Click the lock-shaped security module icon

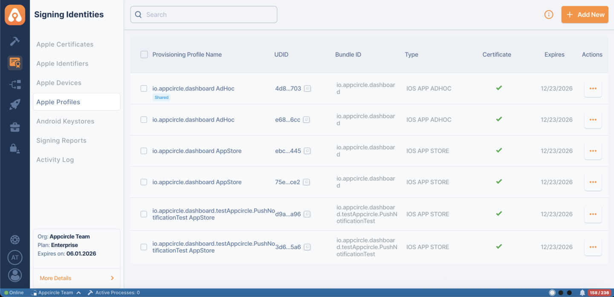15,148
